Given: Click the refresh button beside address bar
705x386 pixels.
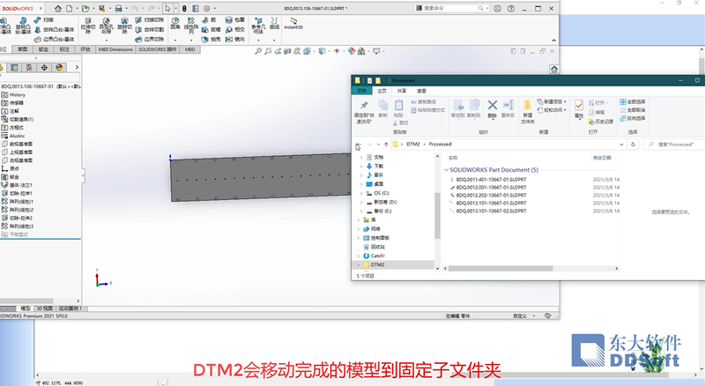Looking at the screenshot, I should point(633,143).
